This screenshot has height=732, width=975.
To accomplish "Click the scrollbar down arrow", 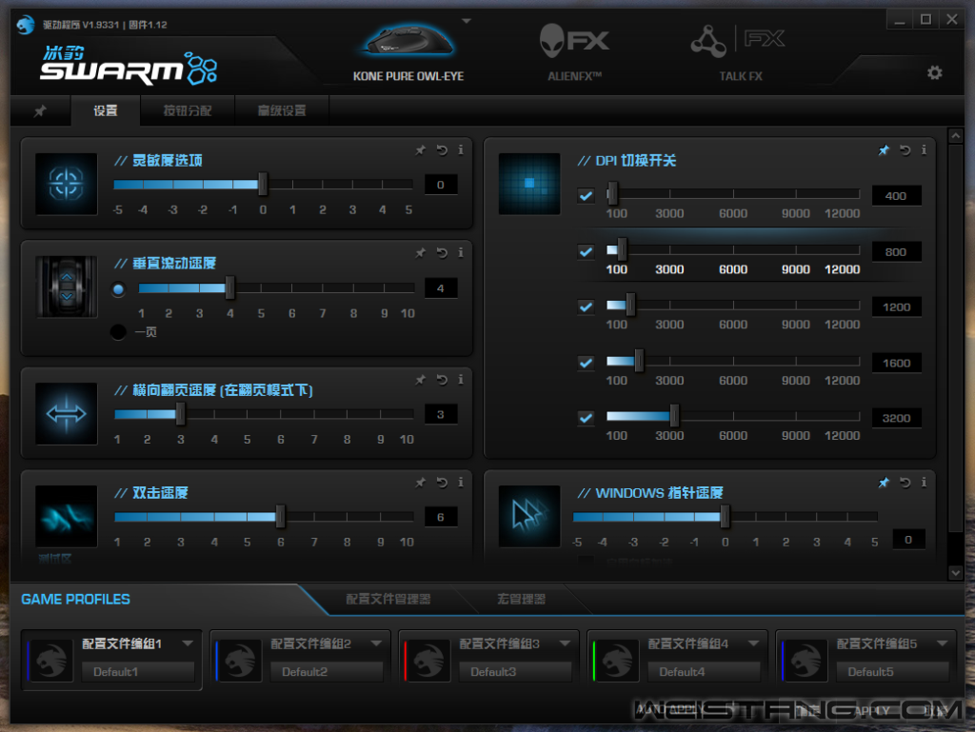I will (956, 572).
